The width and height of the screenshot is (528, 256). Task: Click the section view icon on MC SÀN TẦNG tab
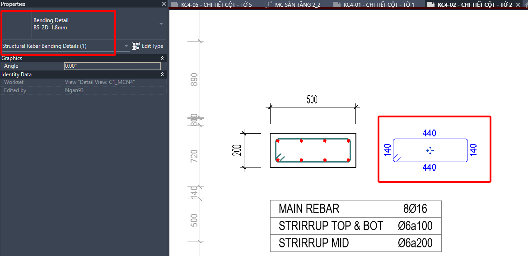tap(268, 5)
